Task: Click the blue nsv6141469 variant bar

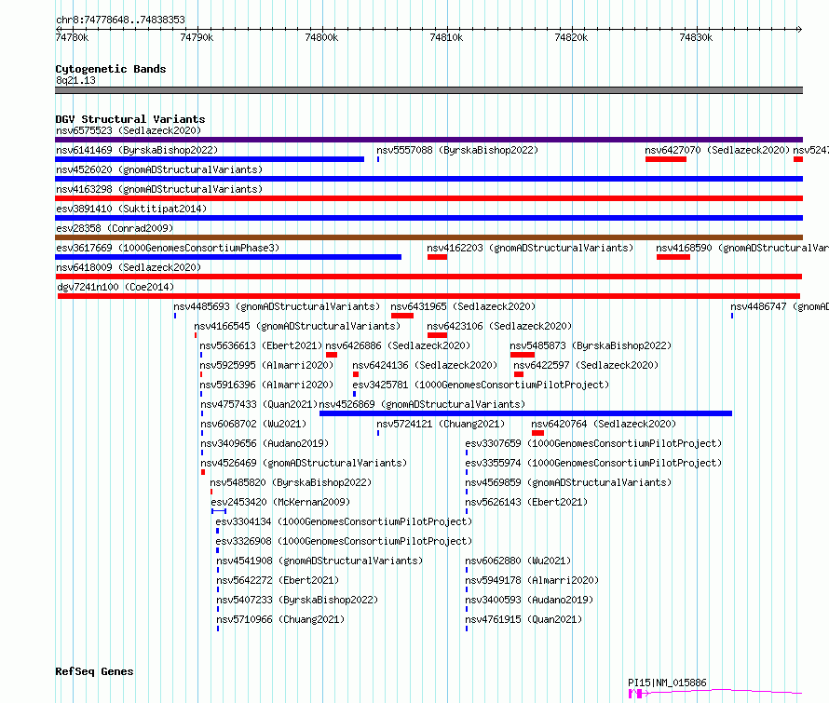Action: tap(210, 159)
